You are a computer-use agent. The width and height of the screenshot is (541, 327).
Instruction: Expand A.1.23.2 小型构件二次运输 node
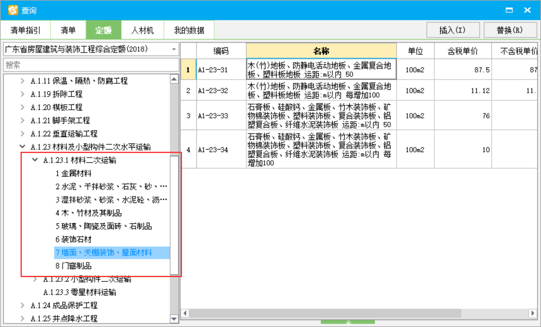pyautogui.click(x=35, y=279)
